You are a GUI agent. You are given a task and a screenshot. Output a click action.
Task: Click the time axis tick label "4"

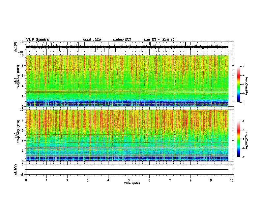pos(108,180)
